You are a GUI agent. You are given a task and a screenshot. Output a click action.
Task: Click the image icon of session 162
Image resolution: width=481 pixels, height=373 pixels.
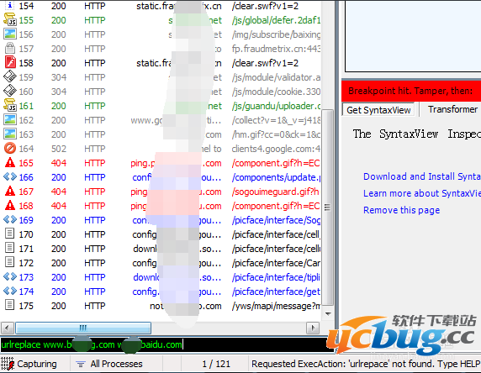(x=10, y=120)
